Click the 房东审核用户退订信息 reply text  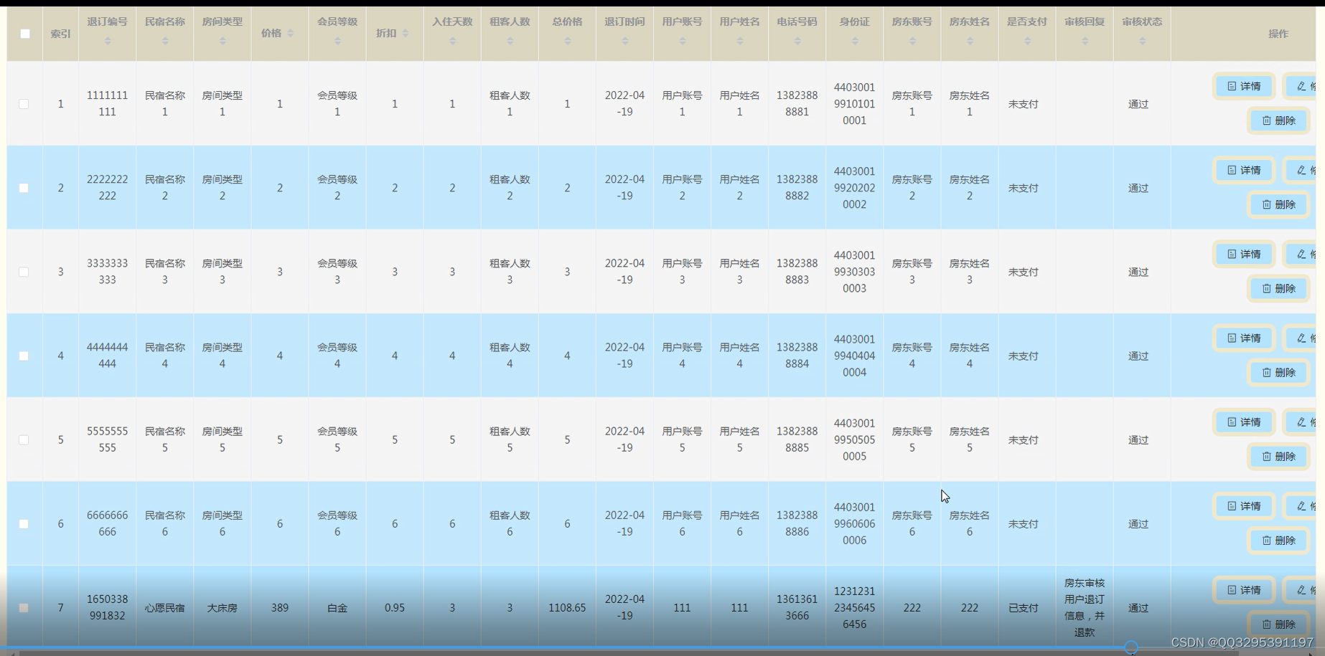click(1085, 607)
